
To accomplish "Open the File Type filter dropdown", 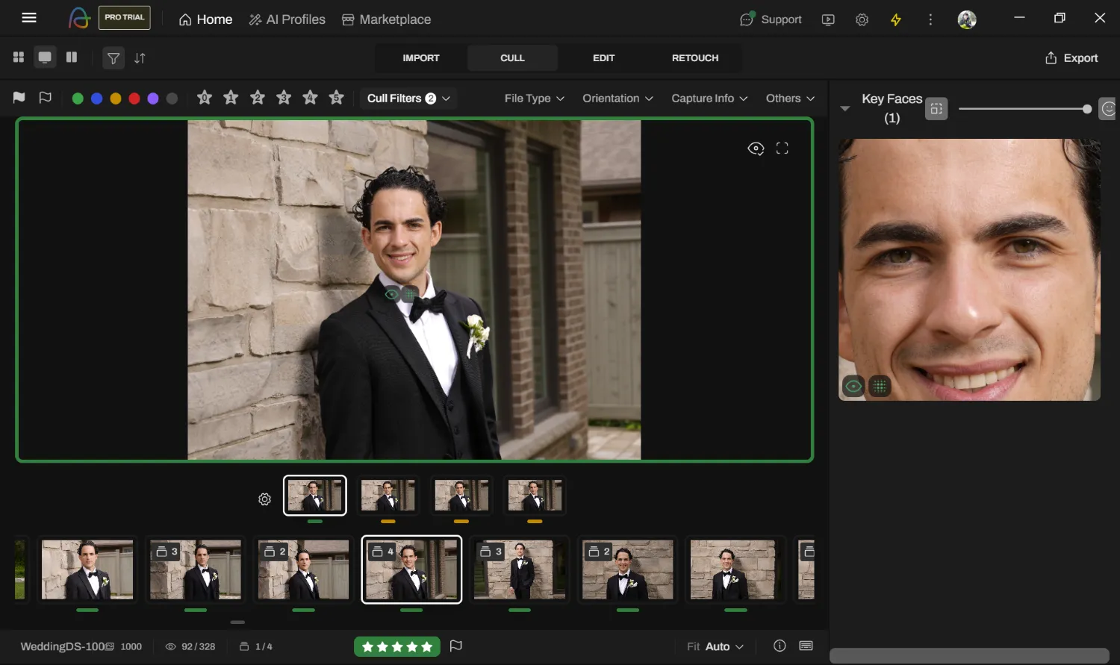I will 533,98.
